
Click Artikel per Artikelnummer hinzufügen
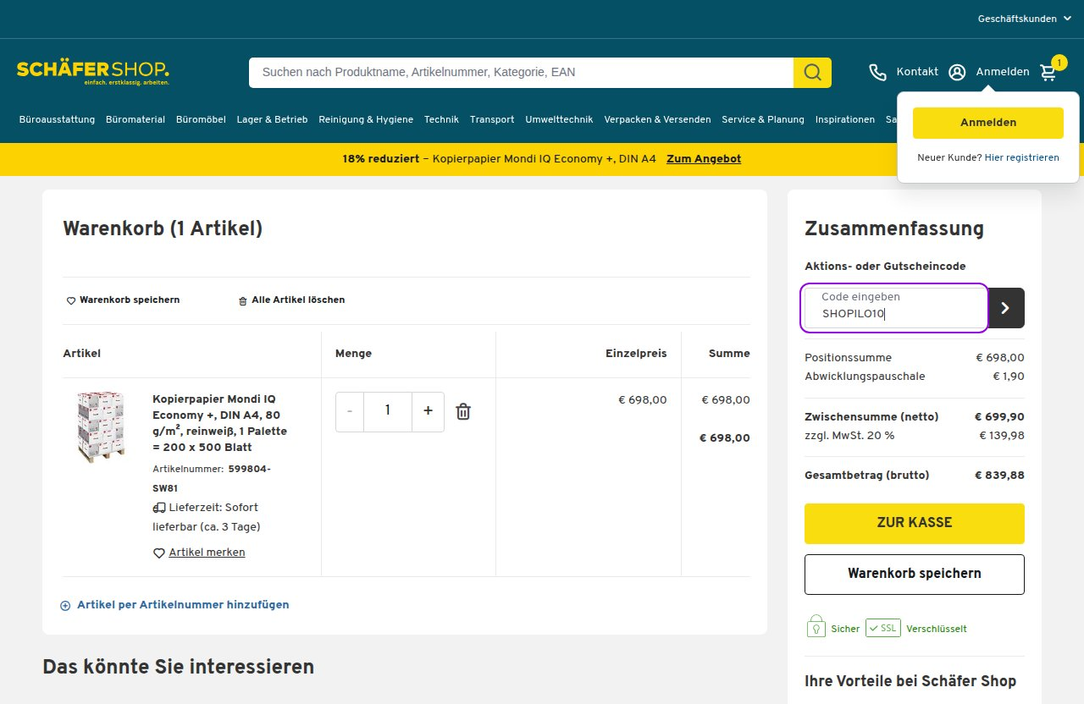point(183,605)
